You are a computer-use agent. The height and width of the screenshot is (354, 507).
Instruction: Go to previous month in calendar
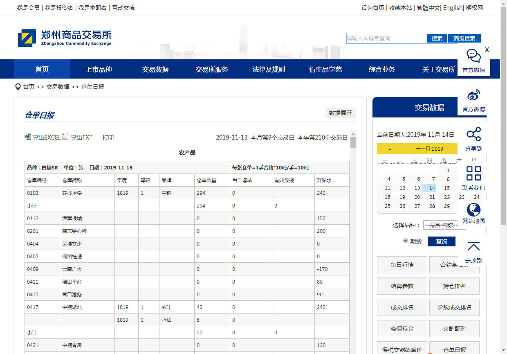point(390,149)
